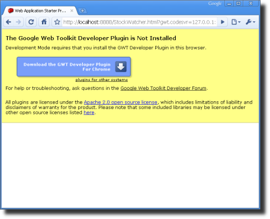This screenshot has width=270, height=219.
Task: Open the home page icon
Action: click(x=44, y=22)
